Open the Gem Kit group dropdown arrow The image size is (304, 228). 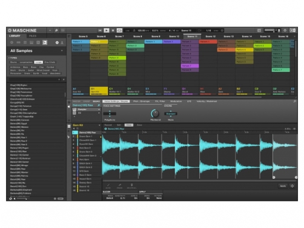point(99,126)
